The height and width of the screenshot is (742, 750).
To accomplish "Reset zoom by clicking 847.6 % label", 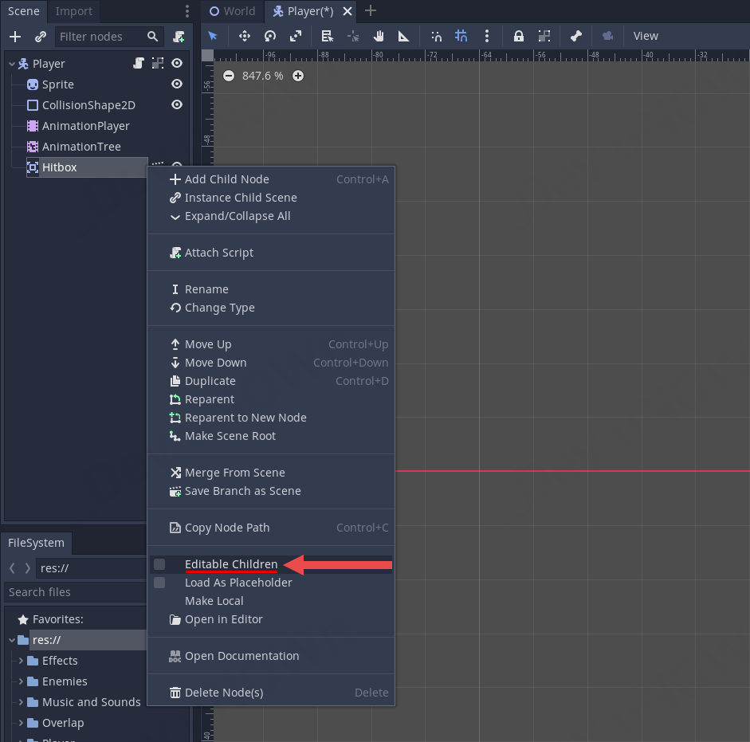I will click(x=262, y=76).
